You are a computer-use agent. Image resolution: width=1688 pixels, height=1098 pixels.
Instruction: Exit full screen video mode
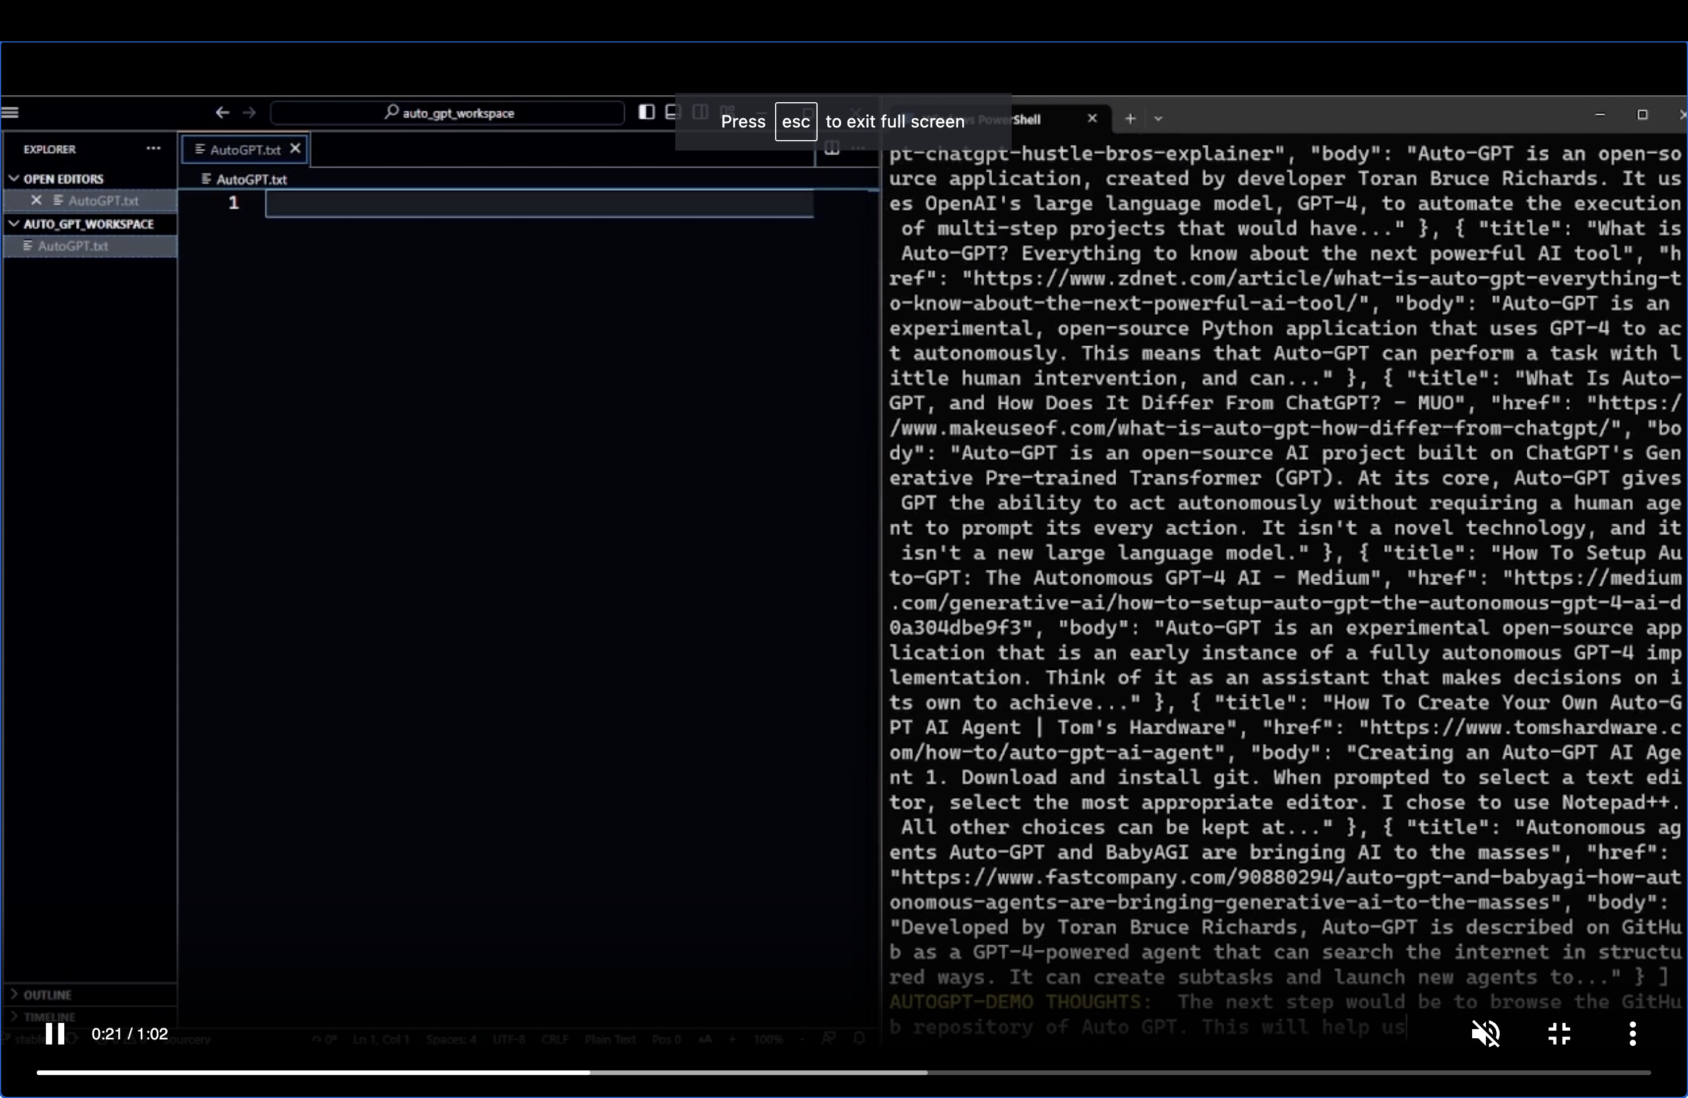click(x=1558, y=1034)
